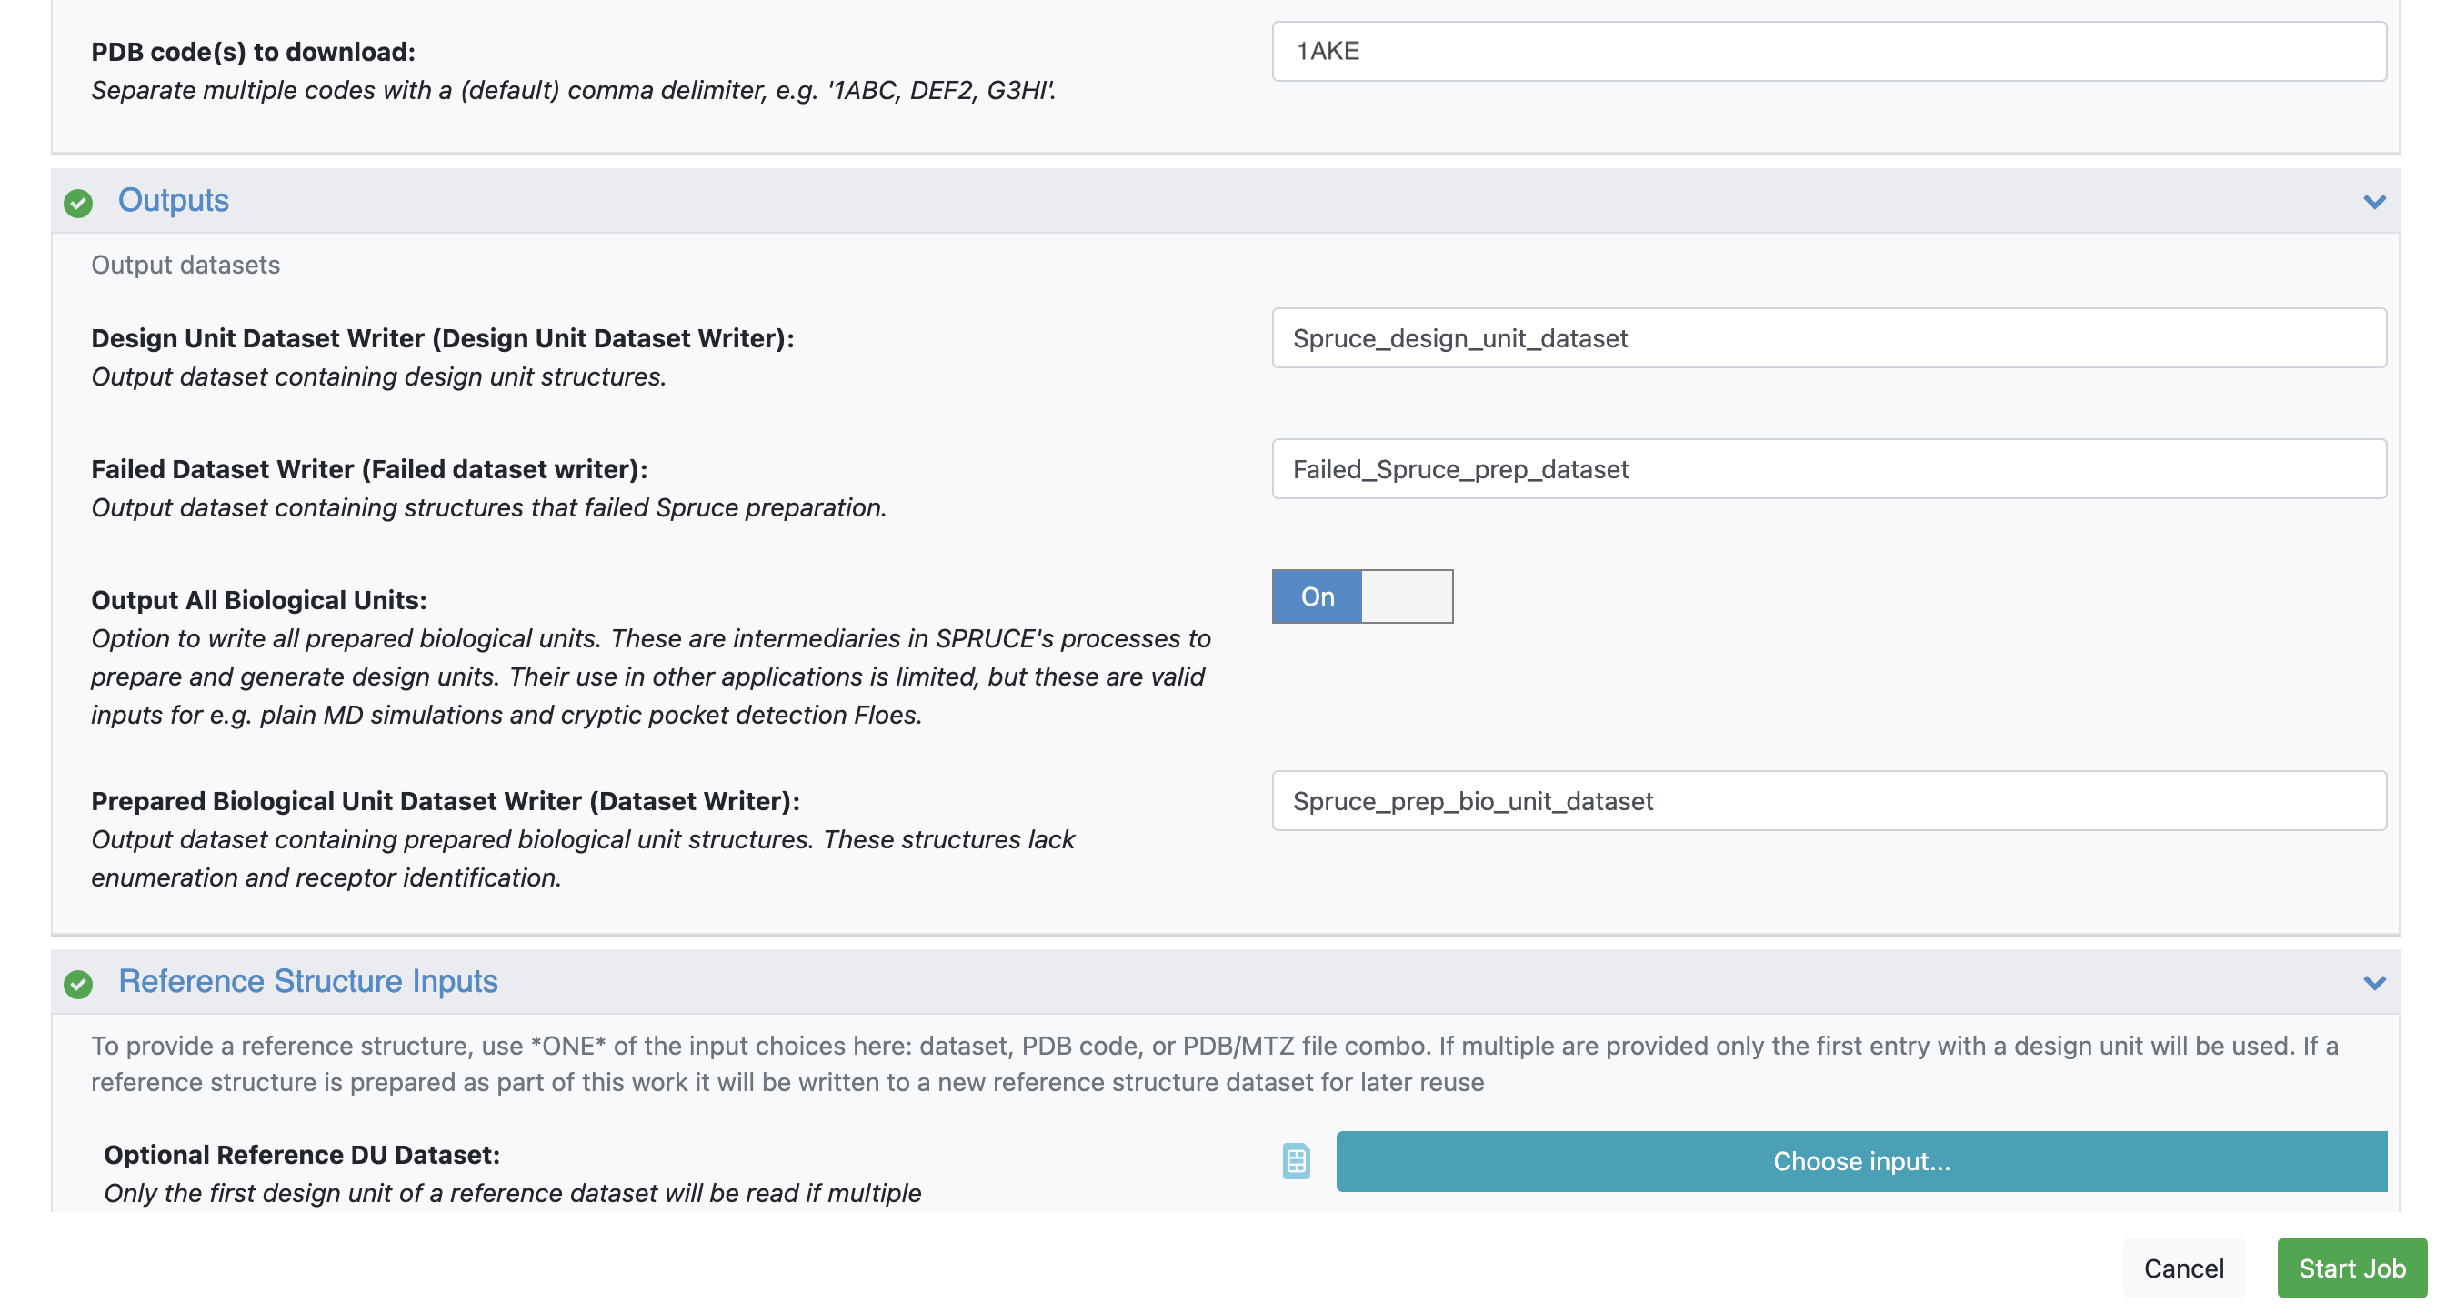2446x1313 pixels.
Task: Click into the PDB code field containing 1AKE
Action: [x=1828, y=51]
